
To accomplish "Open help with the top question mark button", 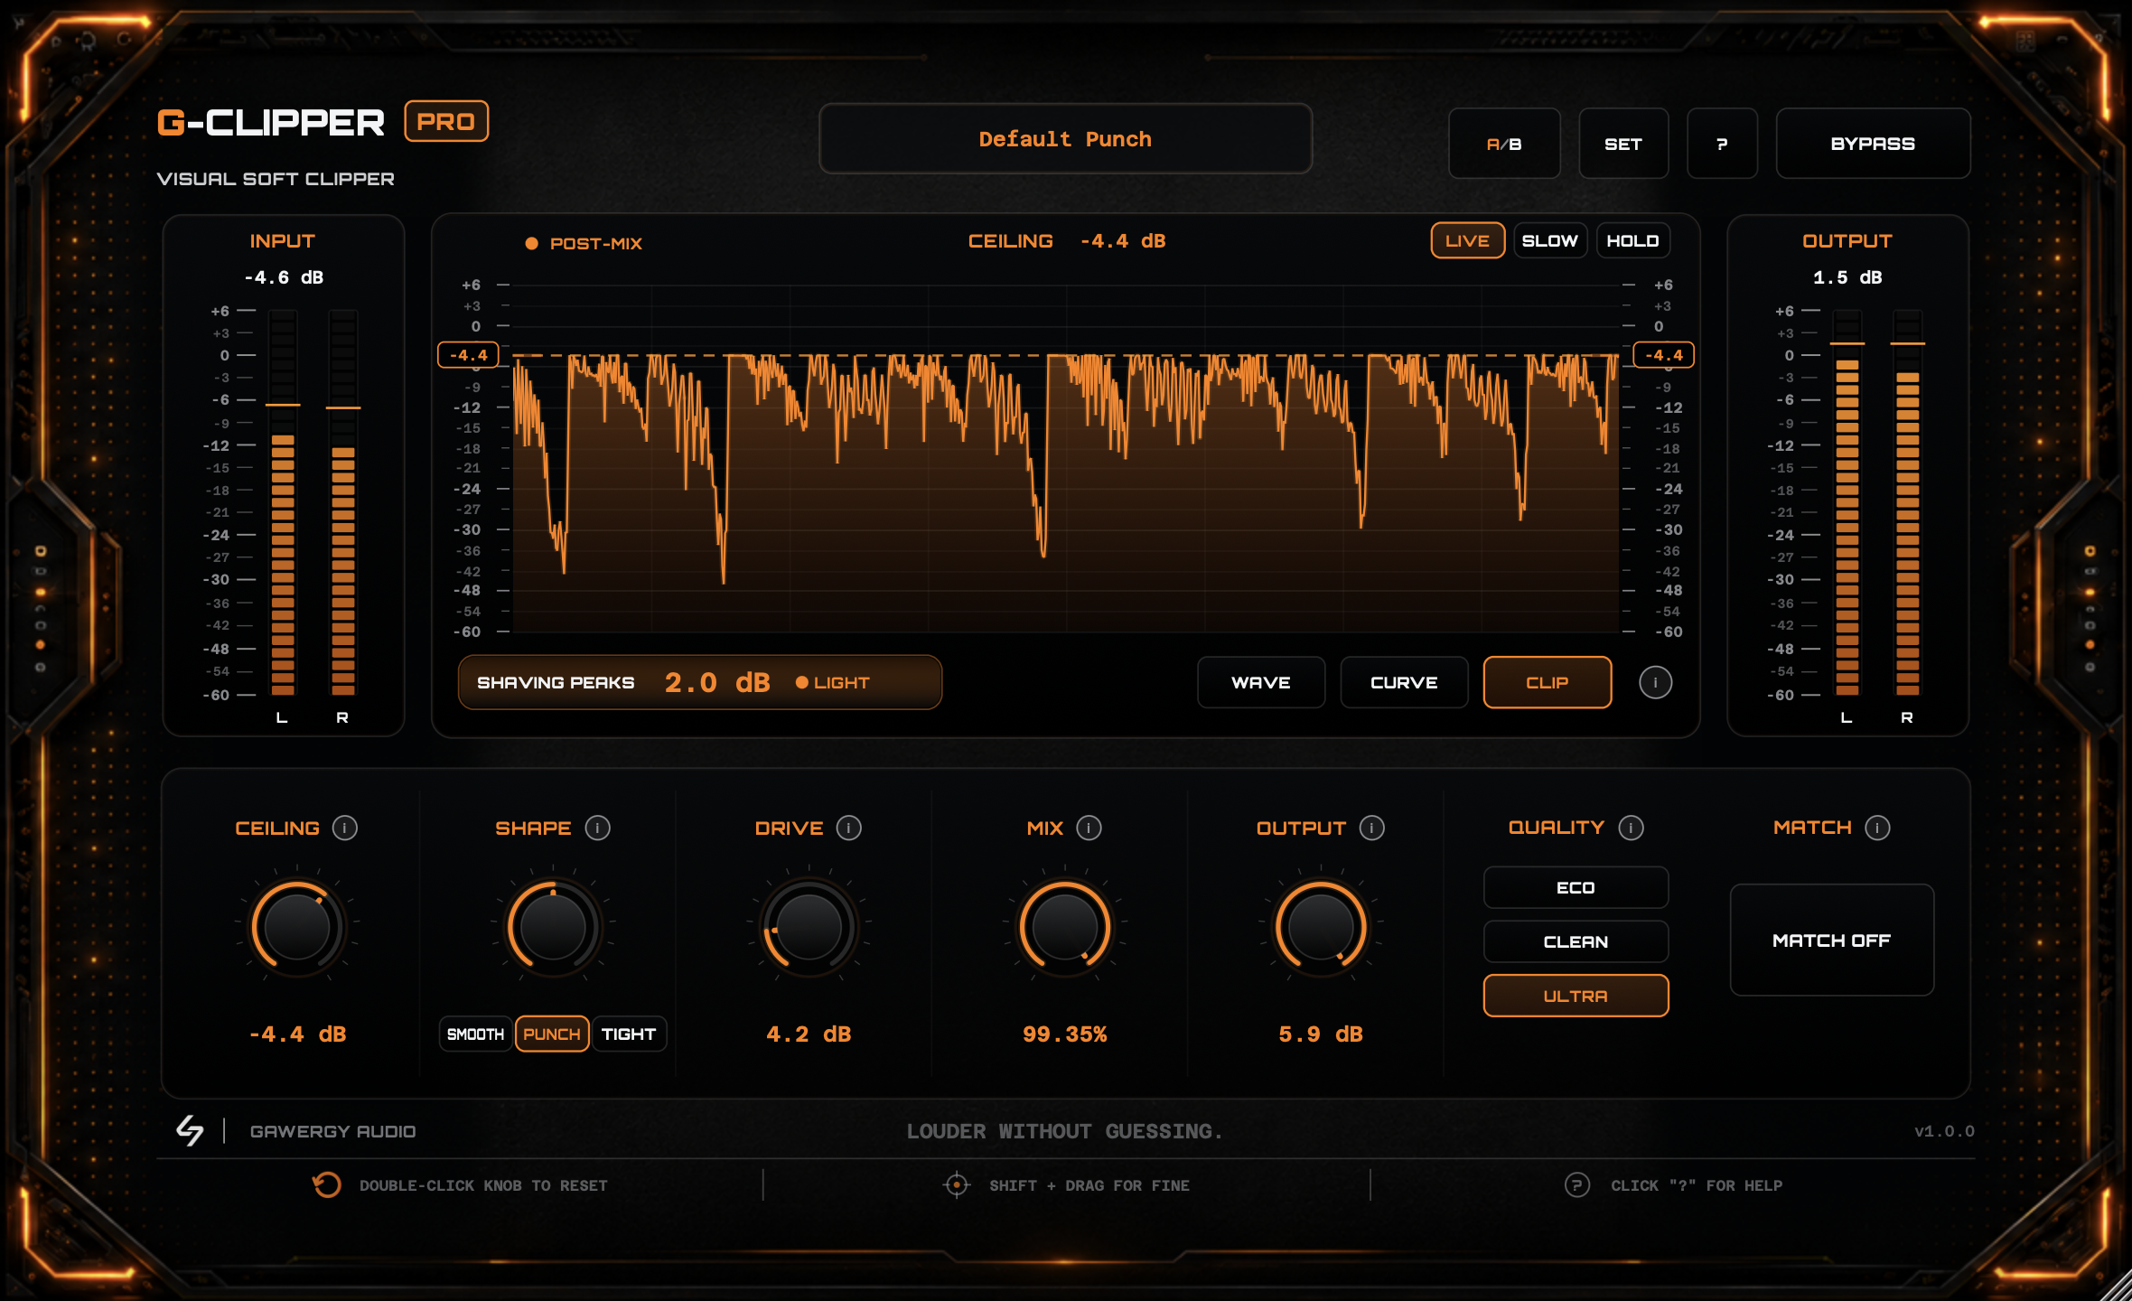I will [x=1723, y=144].
